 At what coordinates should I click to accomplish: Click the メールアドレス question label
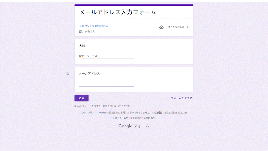pyautogui.click(x=89, y=74)
